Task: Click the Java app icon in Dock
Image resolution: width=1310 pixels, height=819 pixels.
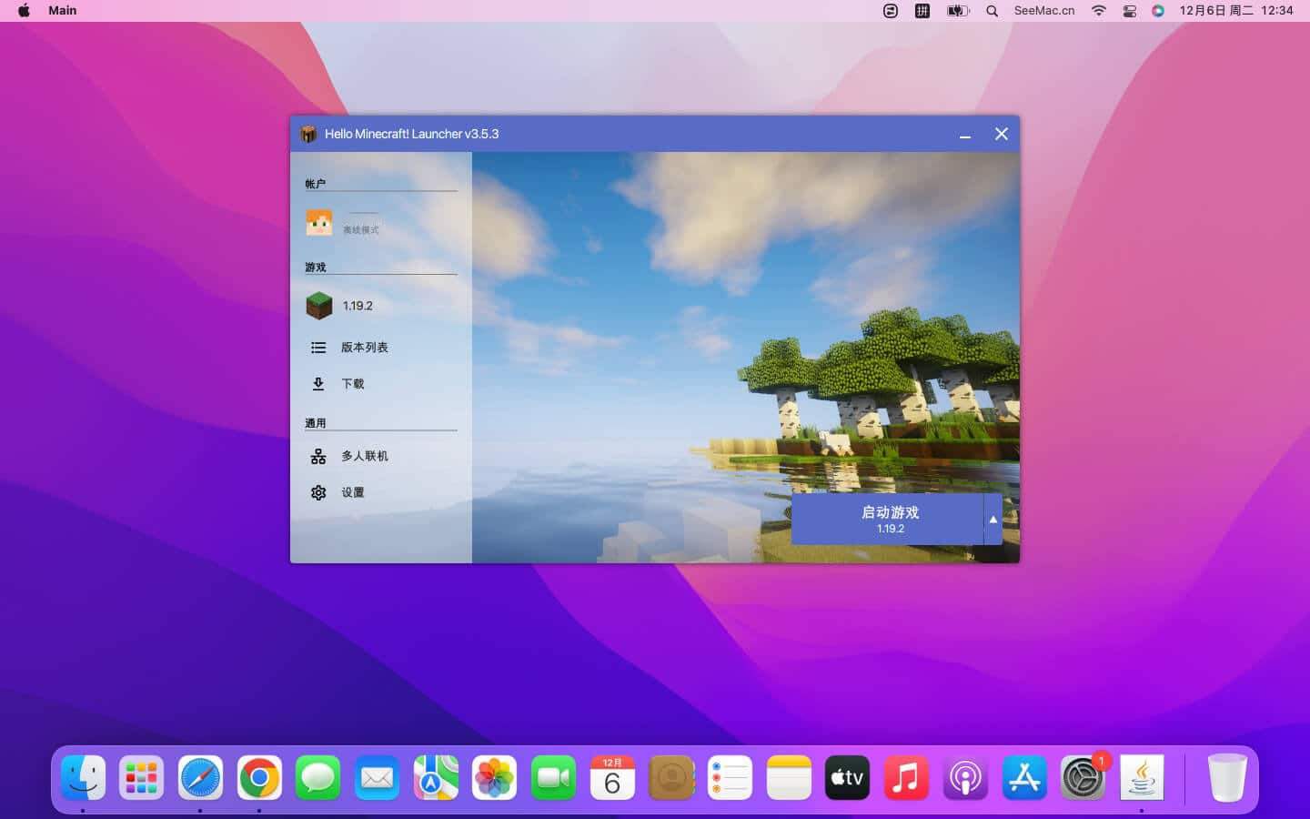Action: tap(1141, 778)
